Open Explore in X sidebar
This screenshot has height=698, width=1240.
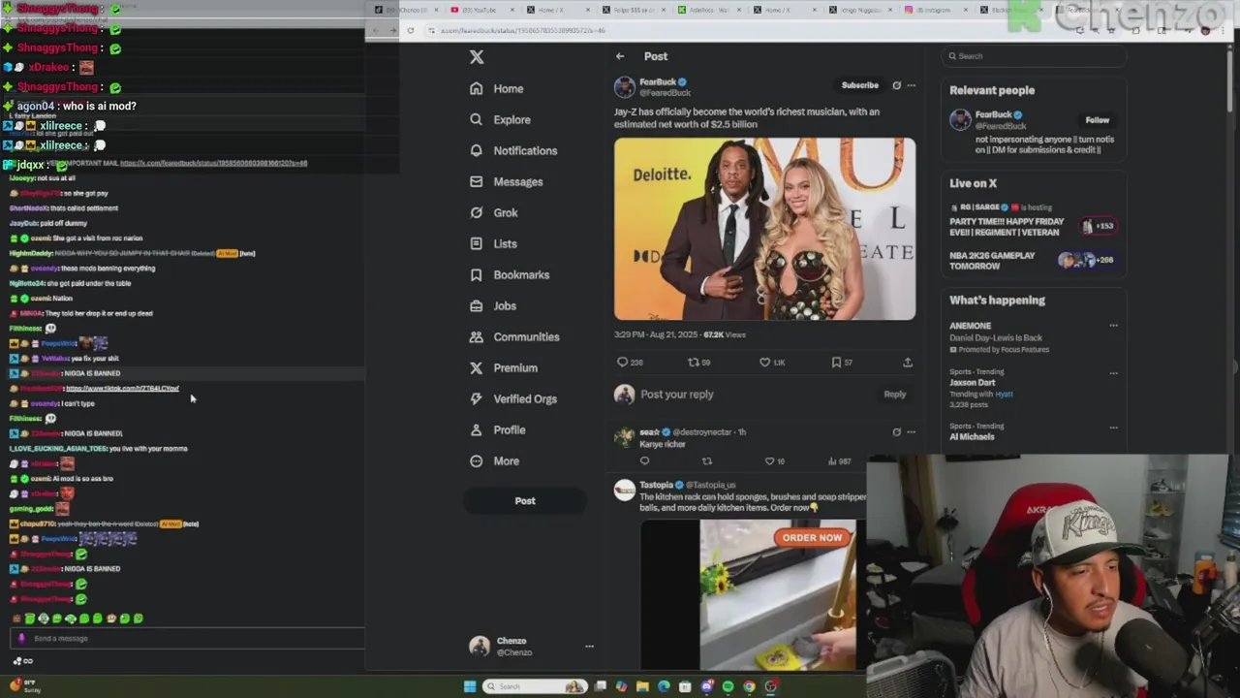(500, 119)
